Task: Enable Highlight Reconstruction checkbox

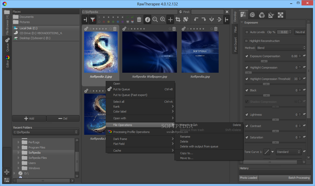Action: [246, 41]
